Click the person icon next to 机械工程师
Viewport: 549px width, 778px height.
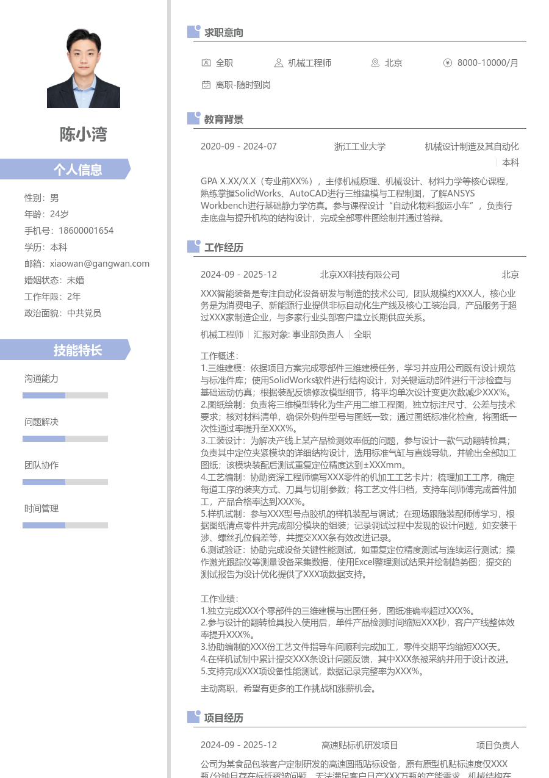click(278, 63)
